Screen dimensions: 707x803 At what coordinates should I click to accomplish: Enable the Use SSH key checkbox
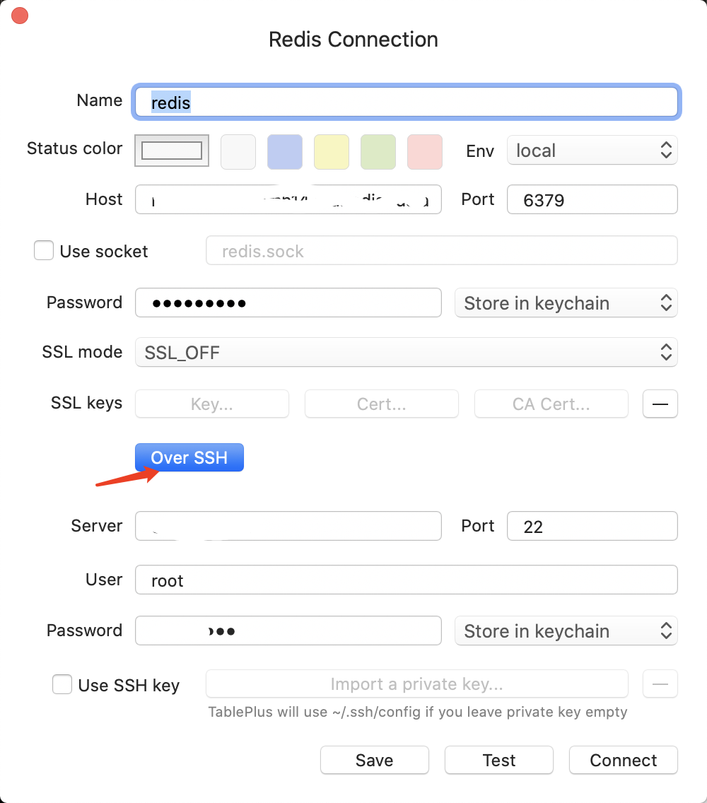[x=62, y=684]
